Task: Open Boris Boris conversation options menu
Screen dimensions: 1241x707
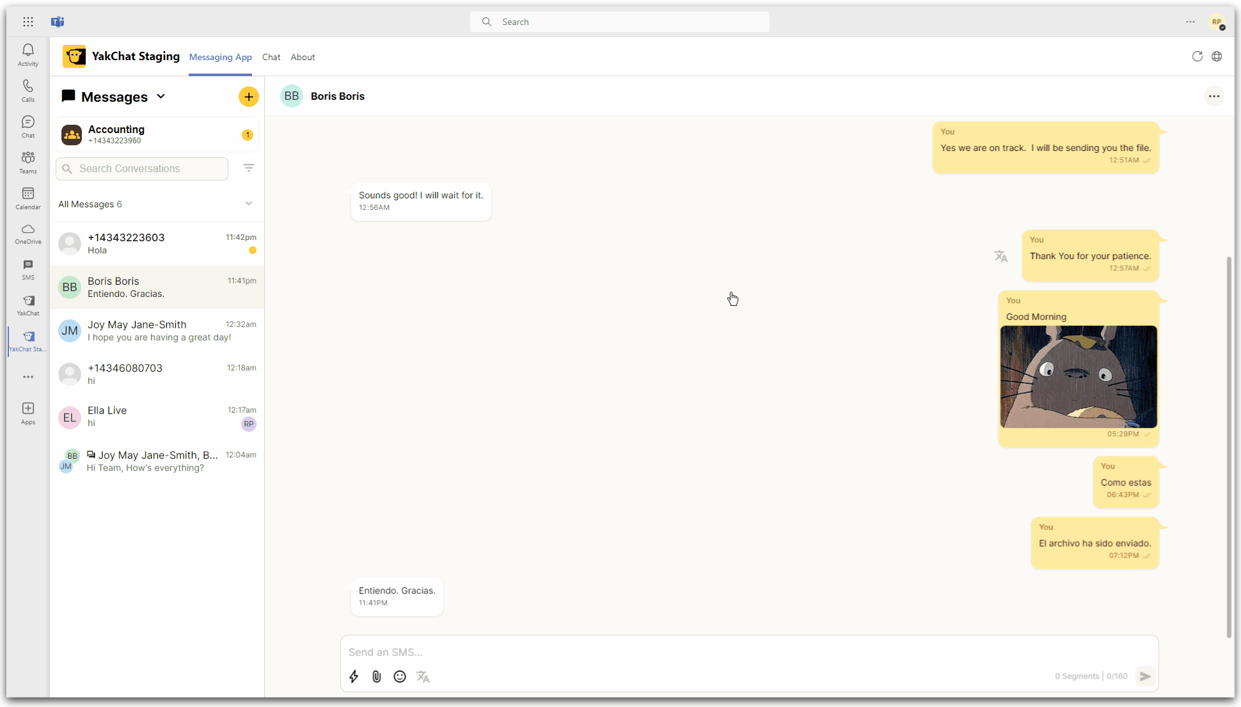Action: pyautogui.click(x=1214, y=96)
